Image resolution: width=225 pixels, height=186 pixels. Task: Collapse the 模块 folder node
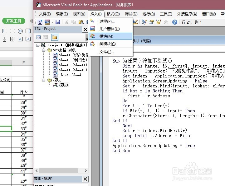(x=43, y=80)
